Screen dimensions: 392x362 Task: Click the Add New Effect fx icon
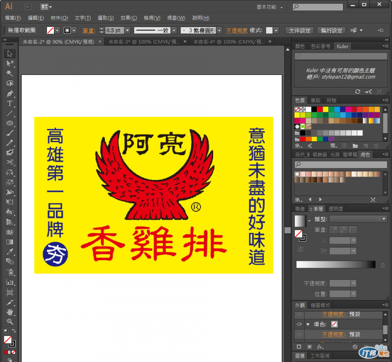320,347
